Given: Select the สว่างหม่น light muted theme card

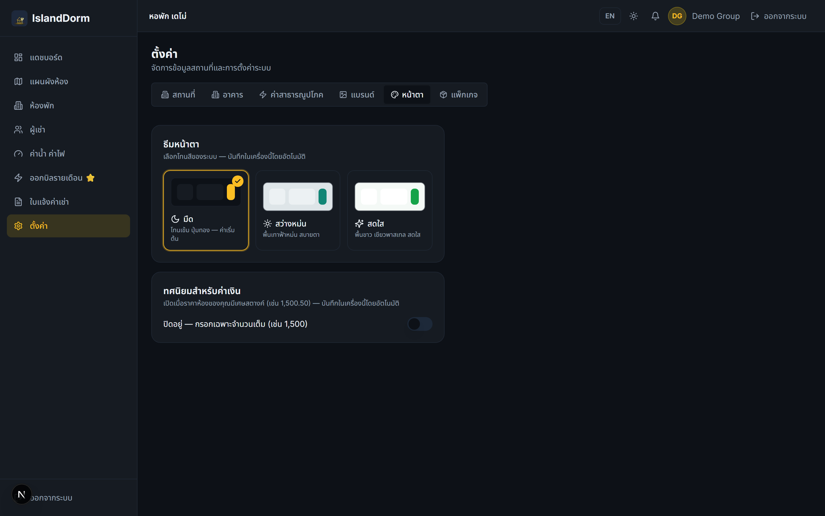Looking at the screenshot, I should coord(298,210).
